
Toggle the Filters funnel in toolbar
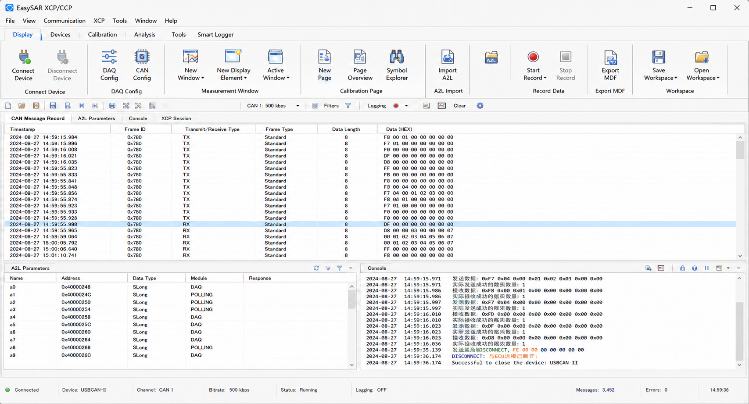pyautogui.click(x=348, y=106)
